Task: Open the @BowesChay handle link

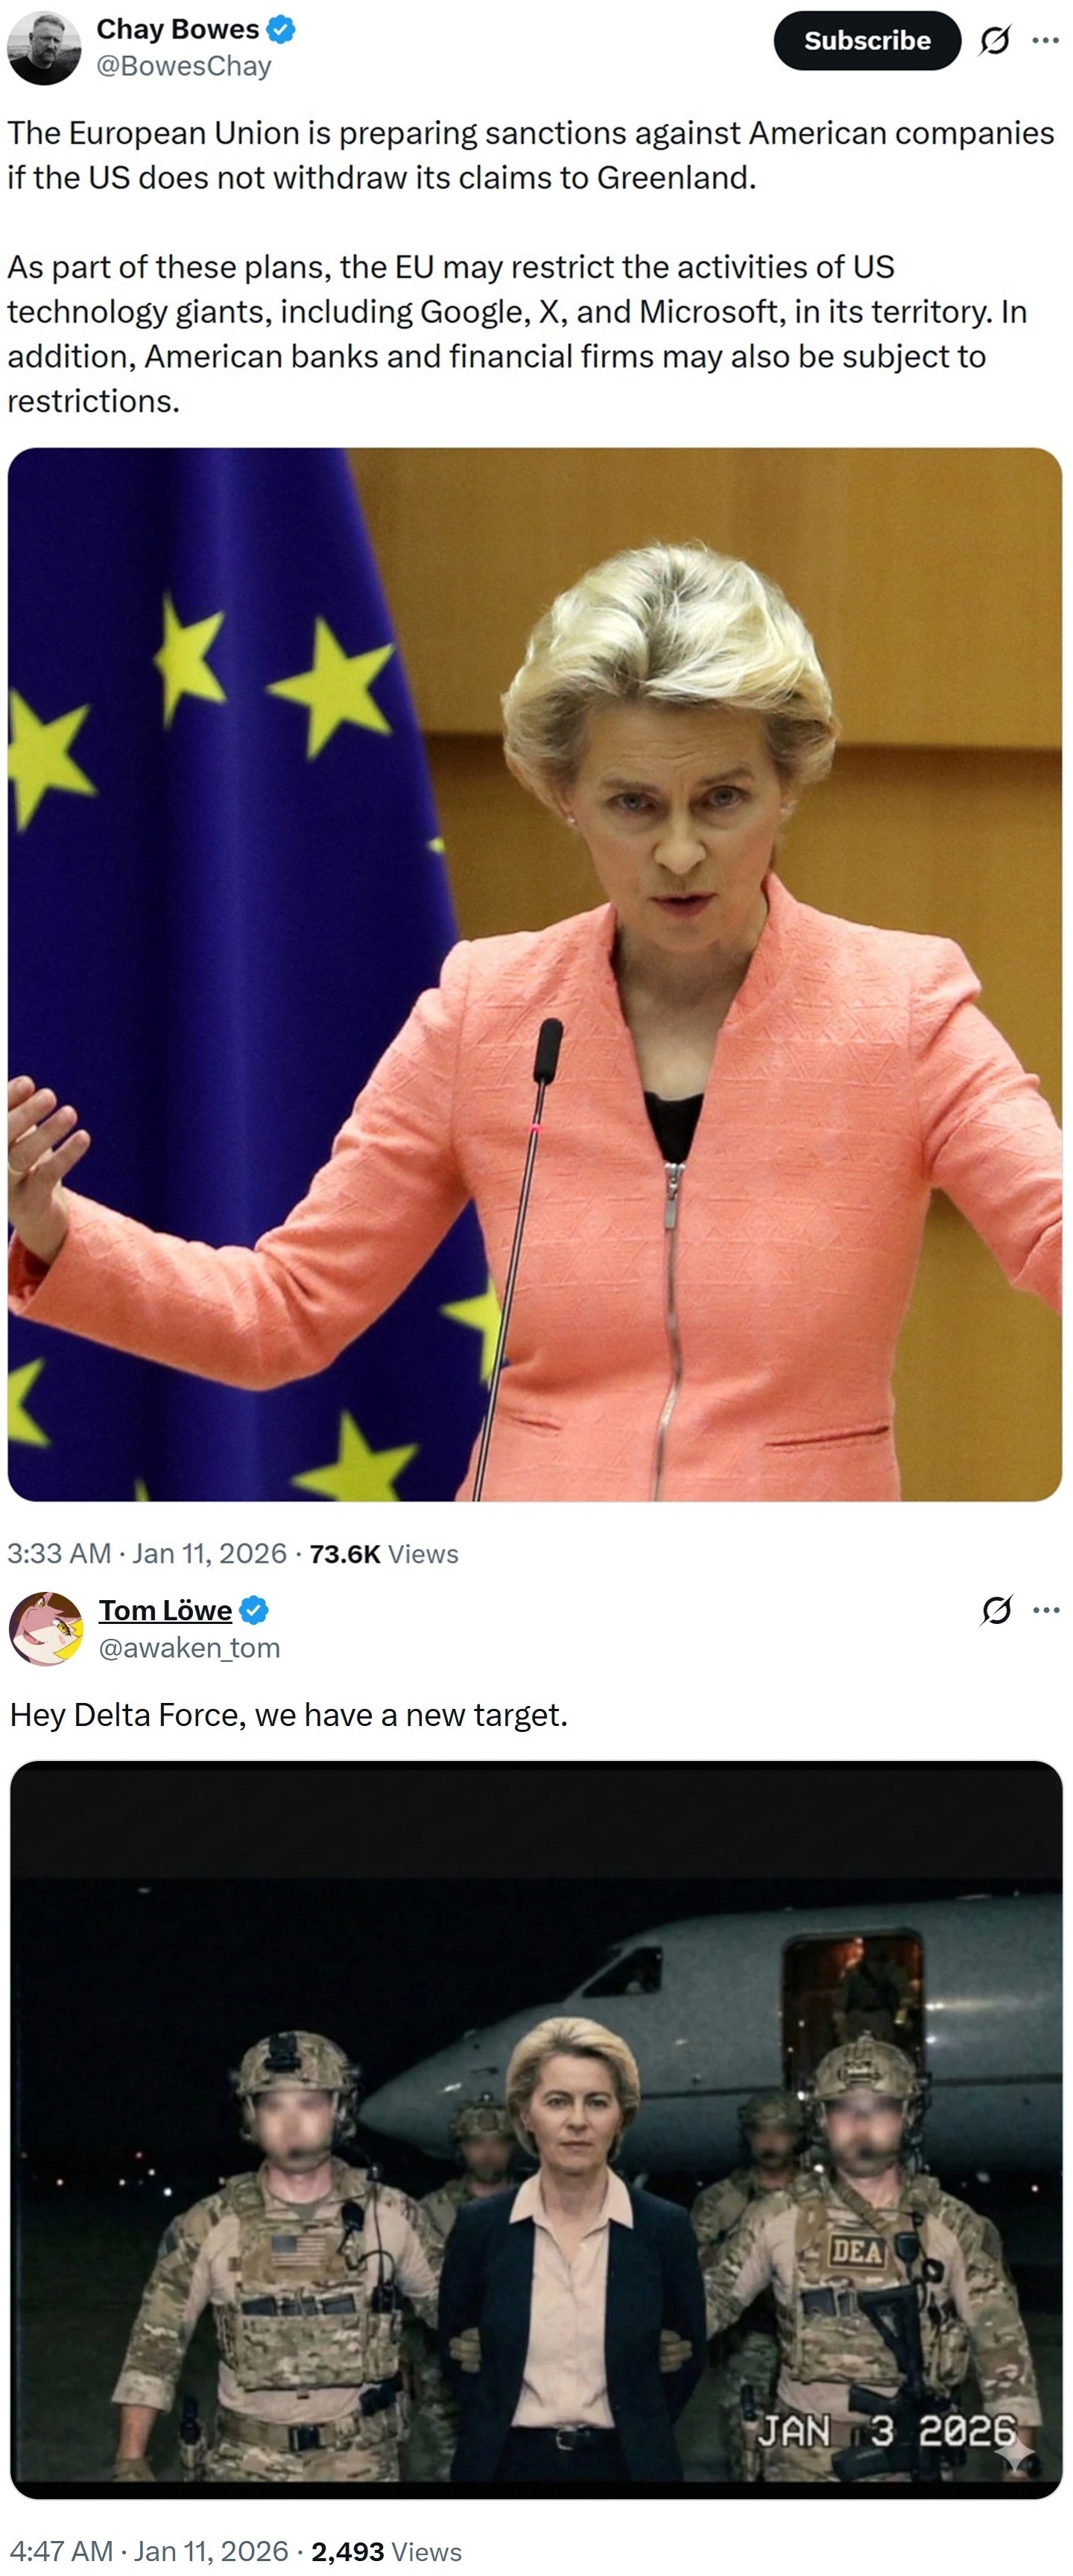Action: (184, 66)
